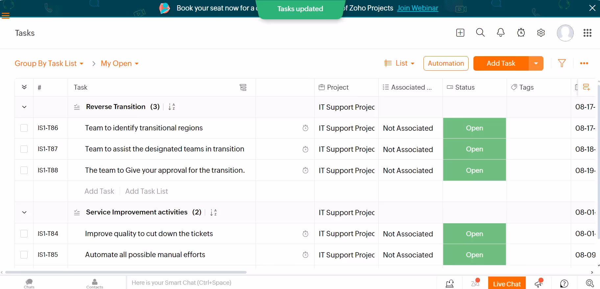Click Open status cell for Automate all efforts

474,255
